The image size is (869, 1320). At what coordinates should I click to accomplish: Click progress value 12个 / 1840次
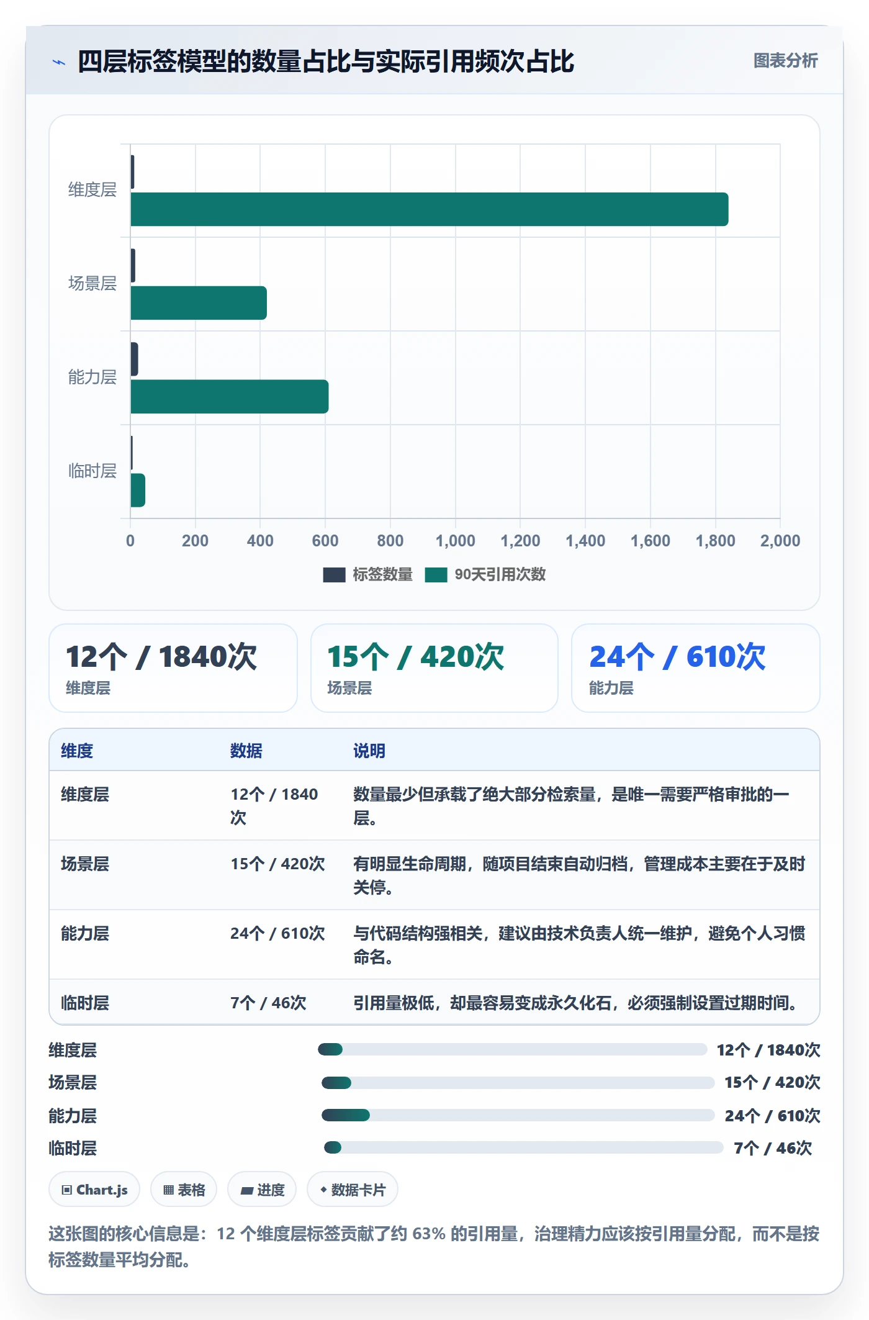click(x=768, y=1050)
